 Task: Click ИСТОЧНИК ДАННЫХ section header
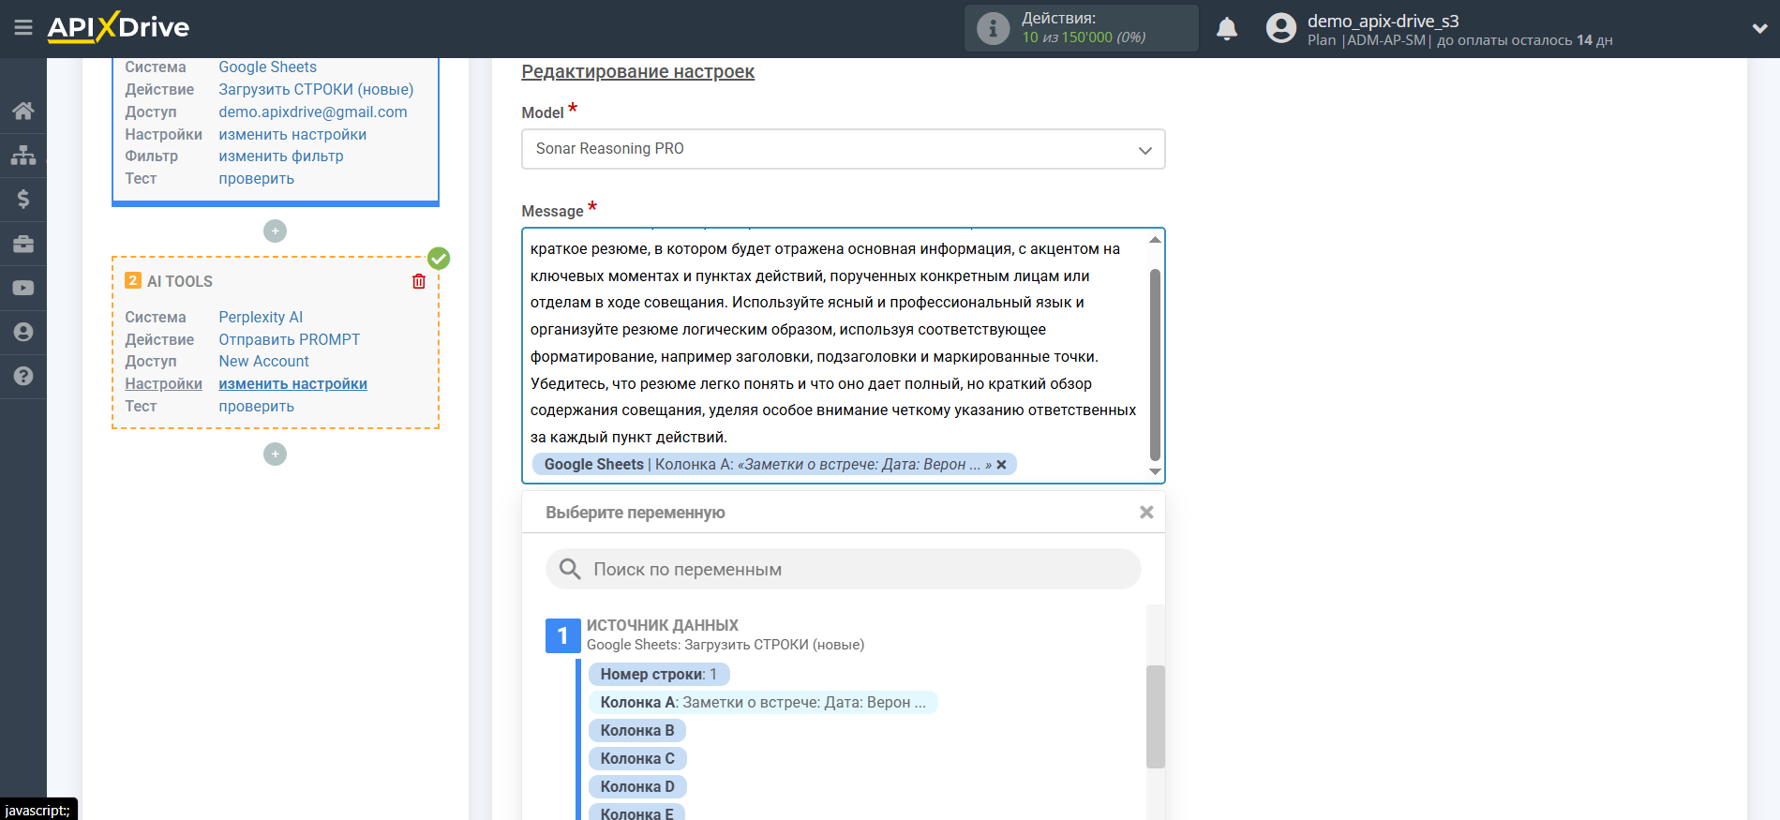pos(662,625)
